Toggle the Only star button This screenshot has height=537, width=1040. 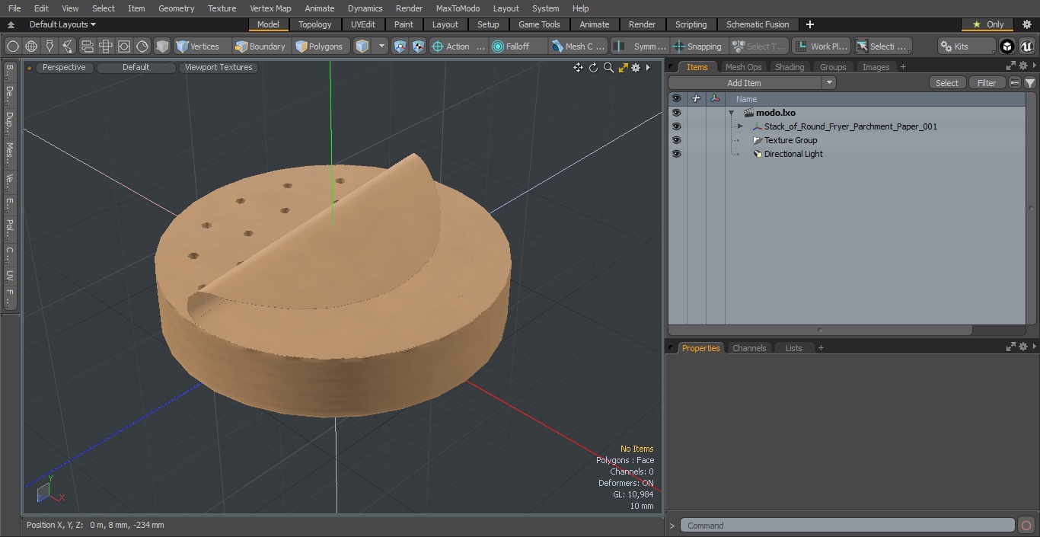tap(988, 24)
